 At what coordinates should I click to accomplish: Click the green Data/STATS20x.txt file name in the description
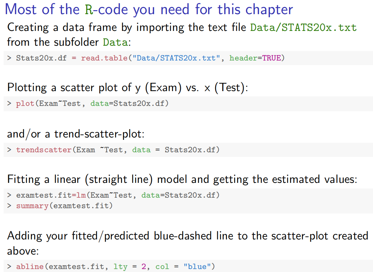pos(303,27)
